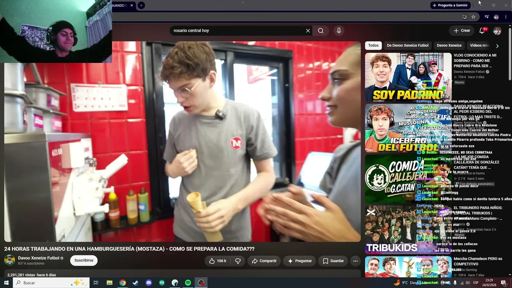
Task: Click the YouTube search magnifier button
Action: point(321,30)
